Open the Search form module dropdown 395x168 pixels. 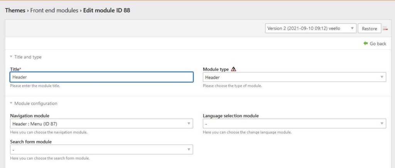click(x=101, y=149)
